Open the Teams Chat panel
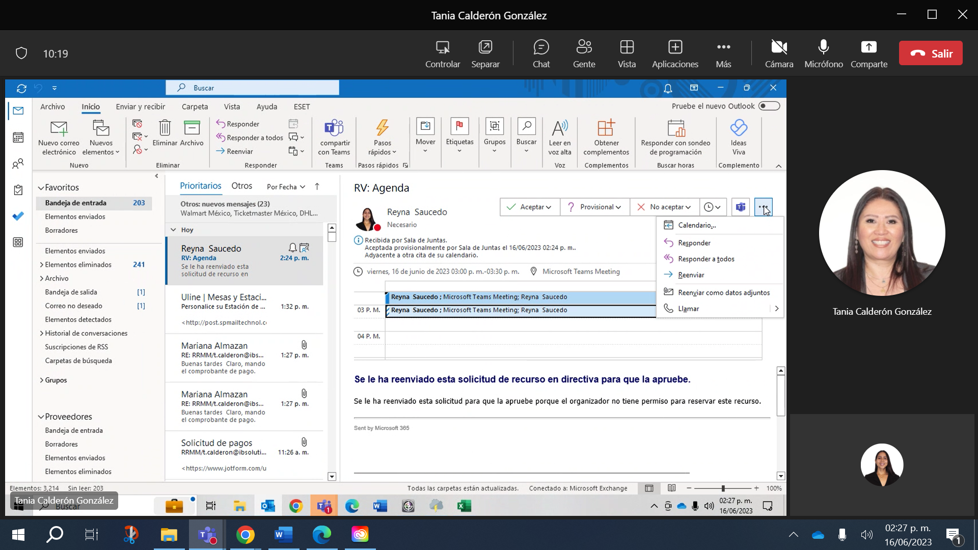The width and height of the screenshot is (978, 550). [541, 53]
